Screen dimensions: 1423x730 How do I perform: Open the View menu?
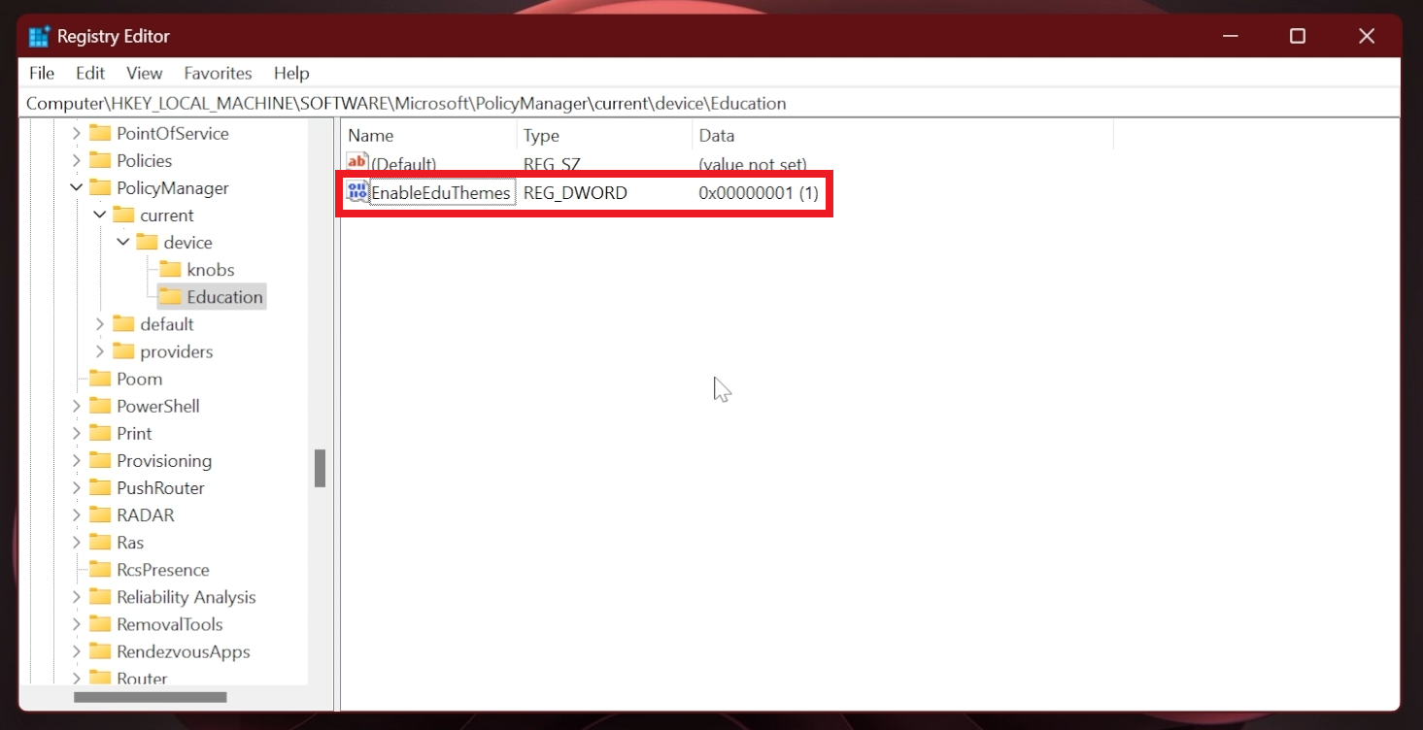coord(144,73)
